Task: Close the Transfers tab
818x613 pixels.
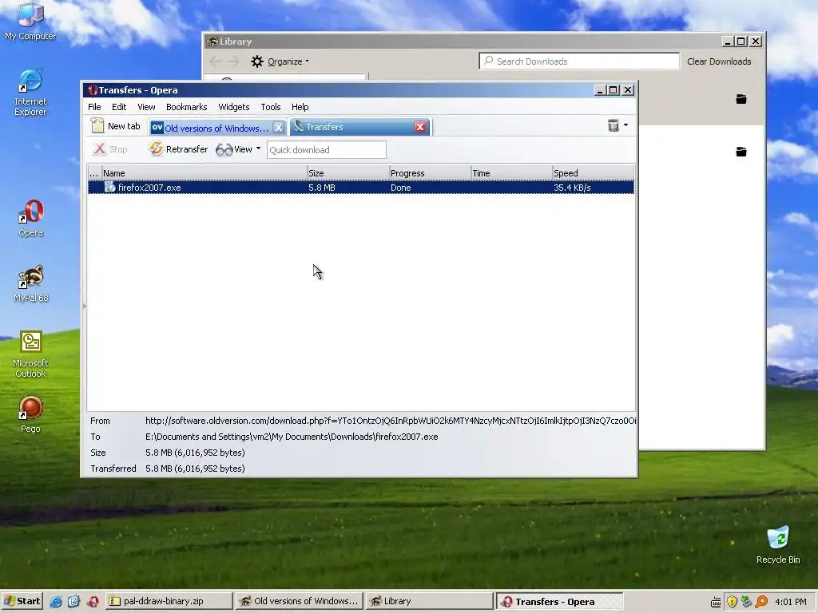Action: point(420,127)
